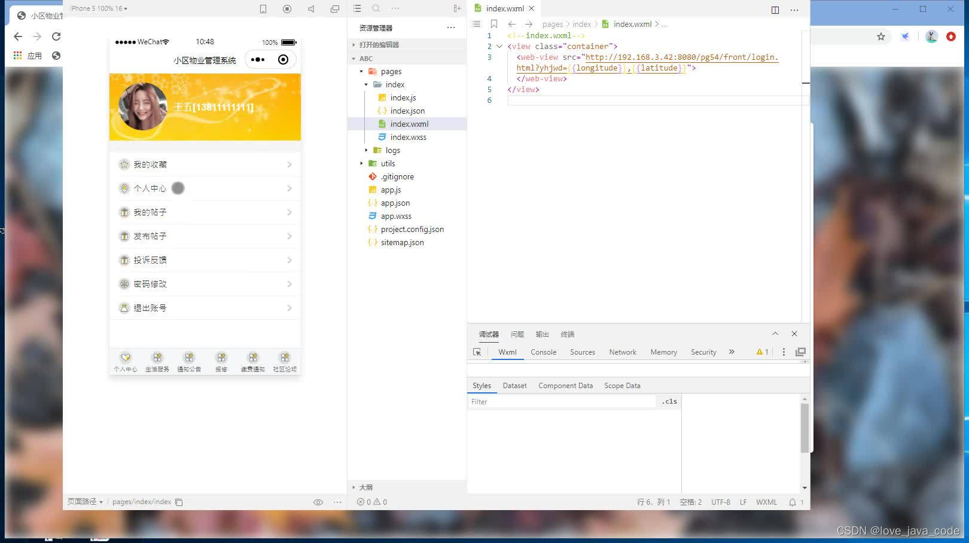Open the mini program capsule menu dots
The image size is (969, 543).
[x=258, y=60]
